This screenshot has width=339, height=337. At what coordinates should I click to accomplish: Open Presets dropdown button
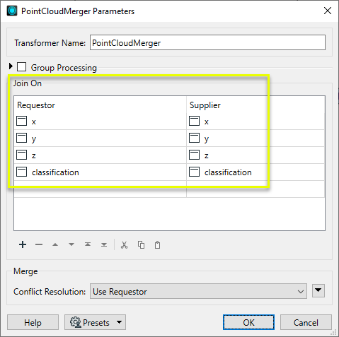tap(95, 322)
